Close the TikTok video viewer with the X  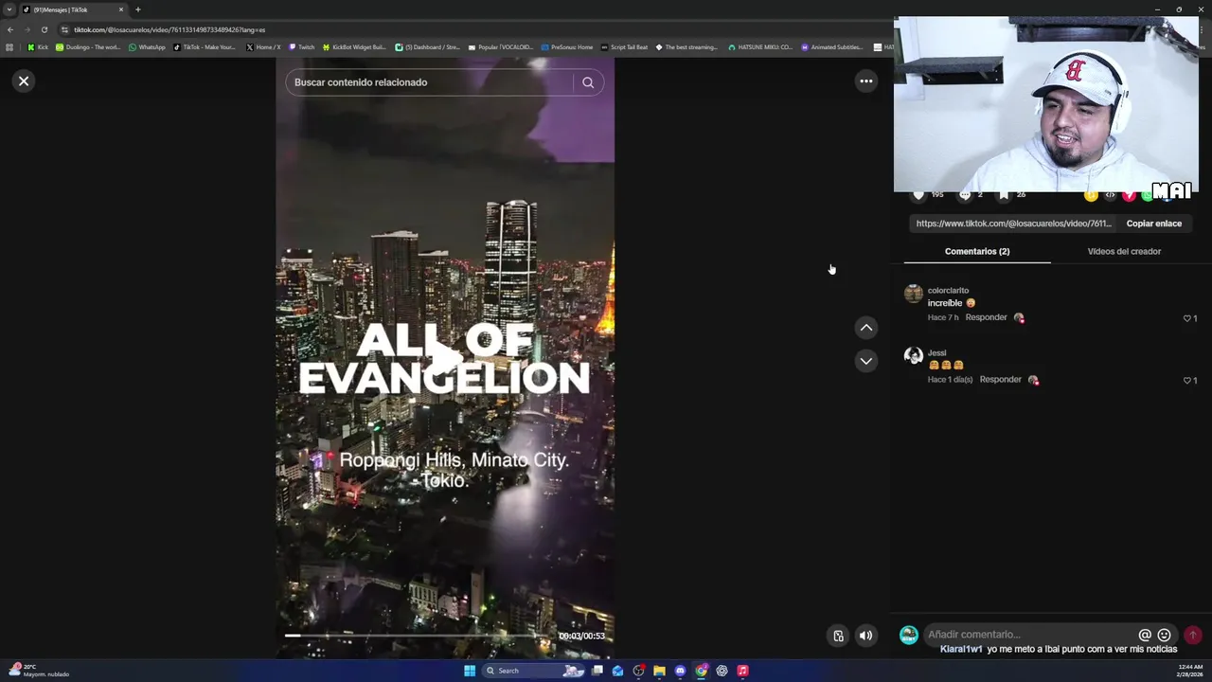click(x=24, y=81)
